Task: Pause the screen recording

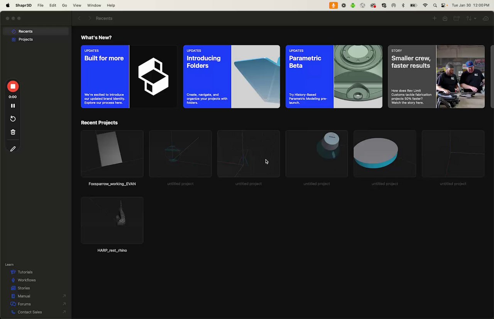Action: pyautogui.click(x=13, y=106)
